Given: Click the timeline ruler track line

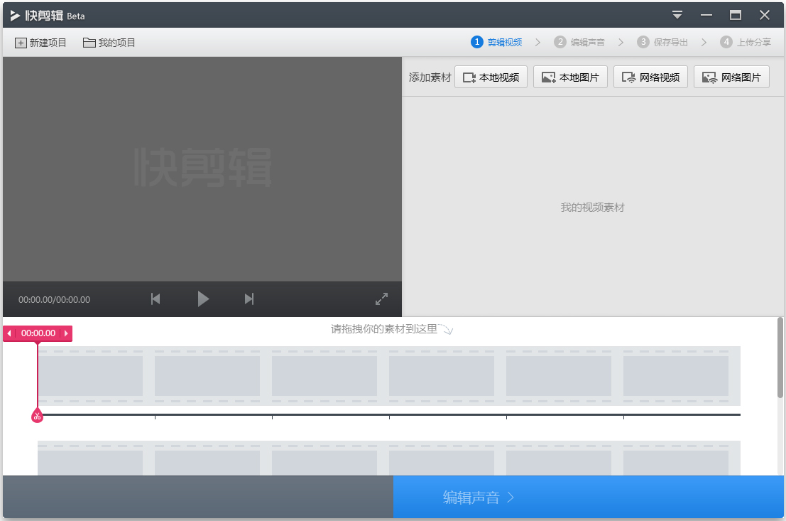Looking at the screenshot, I should 389,414.
